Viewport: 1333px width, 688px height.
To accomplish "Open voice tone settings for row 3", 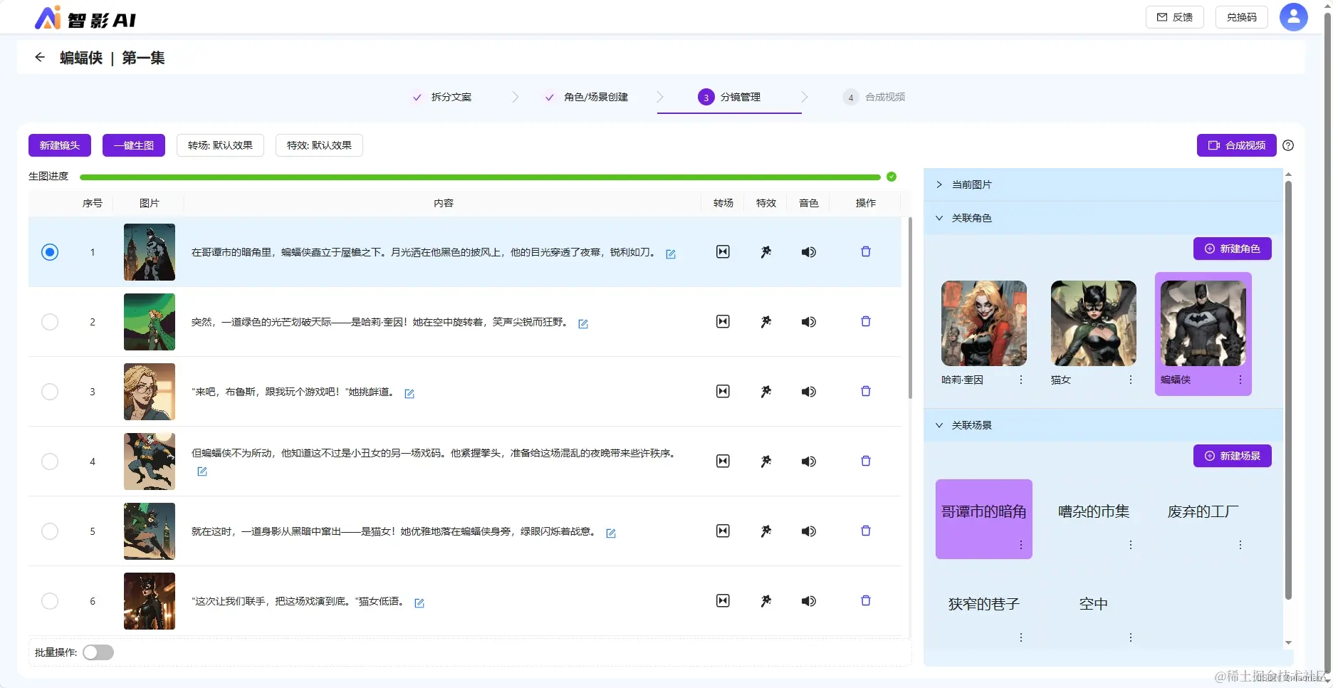I will tap(809, 391).
